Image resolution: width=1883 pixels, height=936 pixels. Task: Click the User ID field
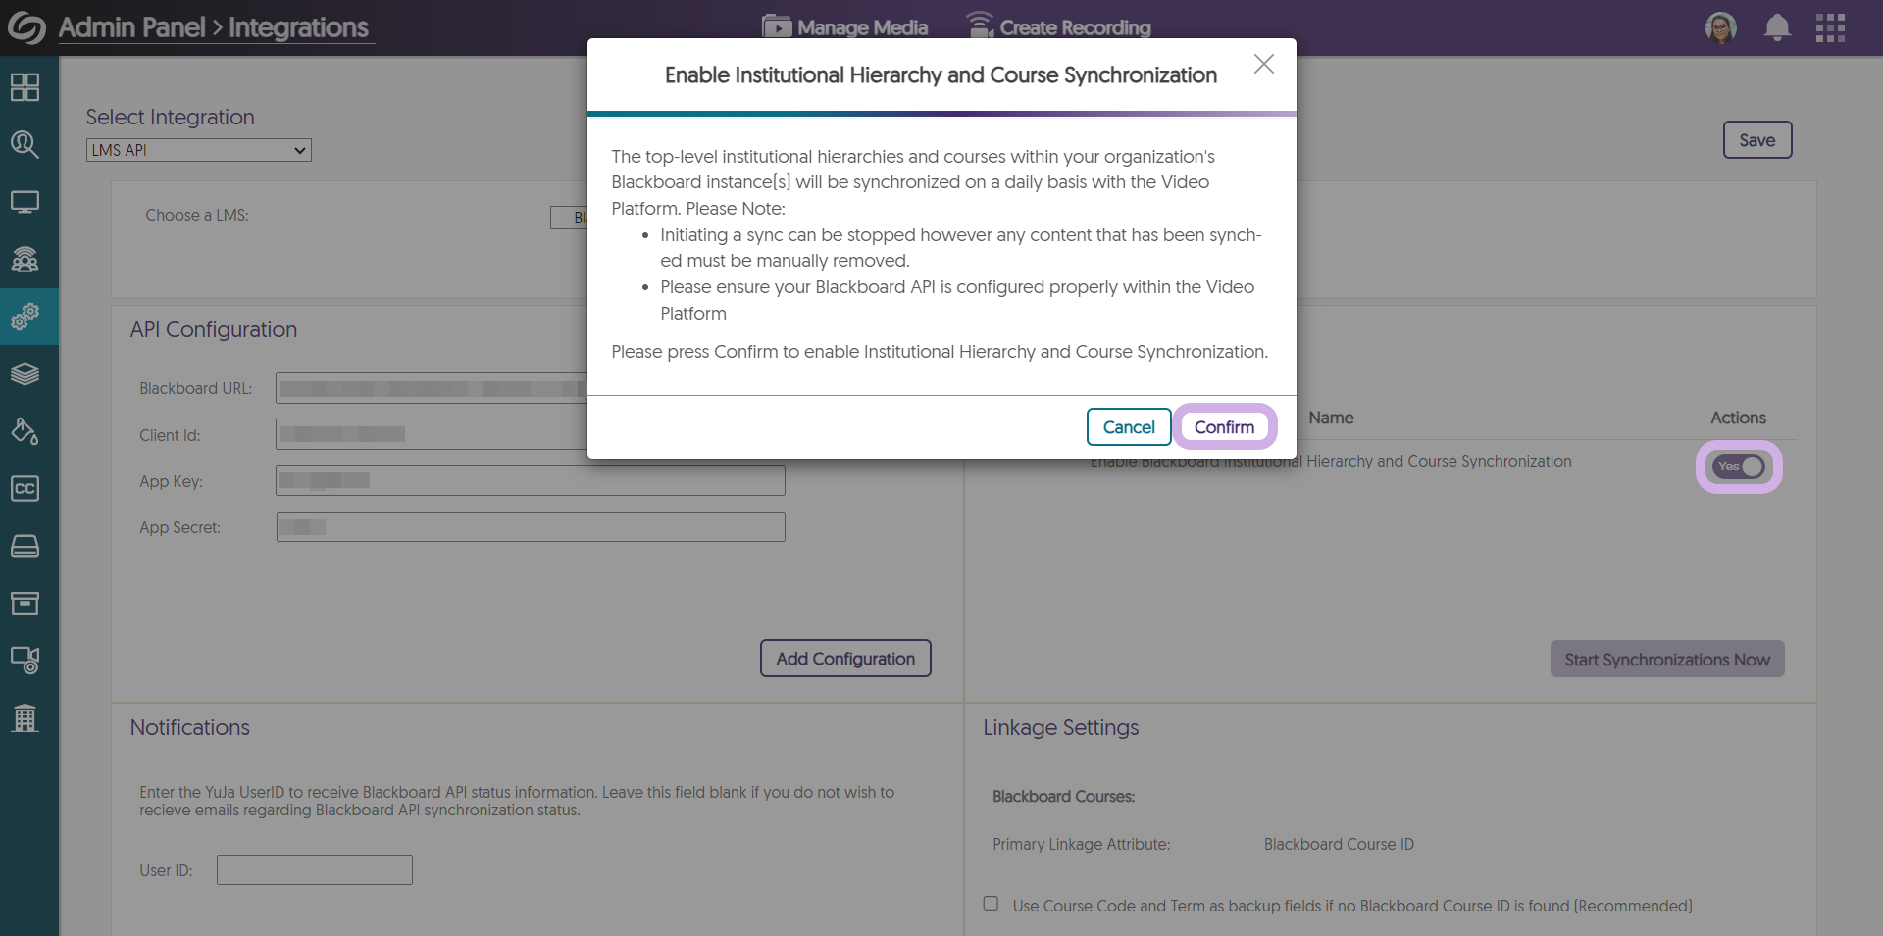click(x=315, y=869)
